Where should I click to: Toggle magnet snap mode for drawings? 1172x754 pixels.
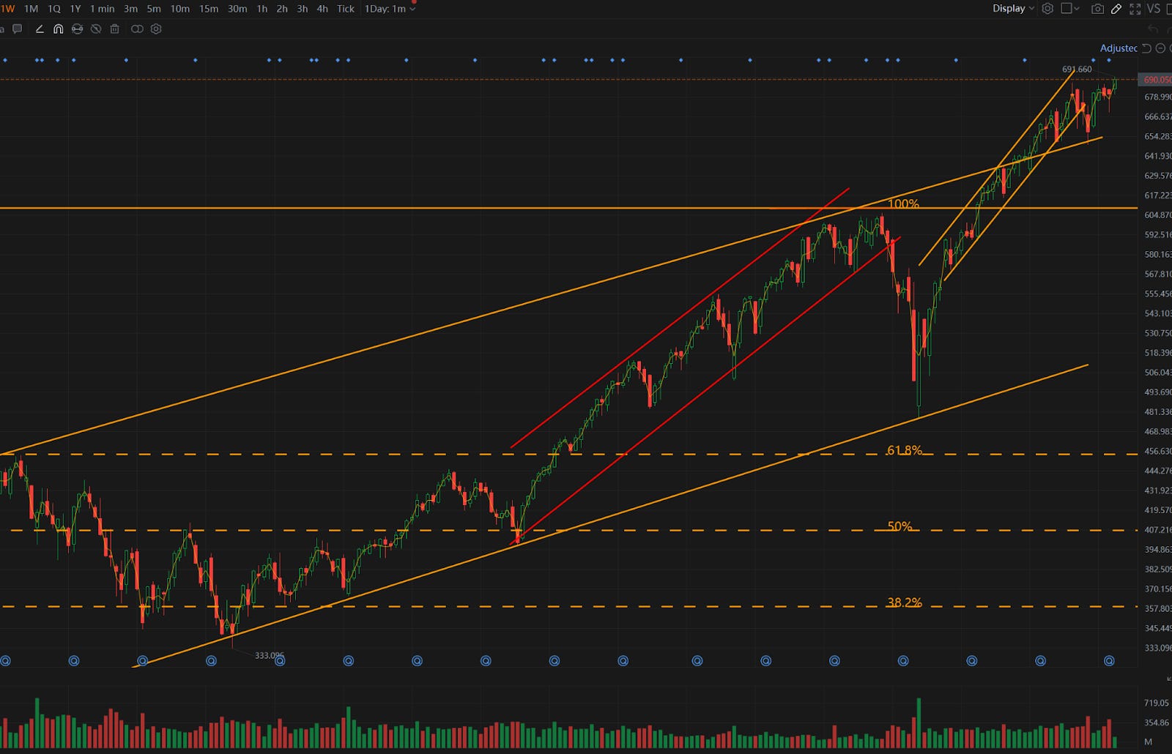point(58,29)
